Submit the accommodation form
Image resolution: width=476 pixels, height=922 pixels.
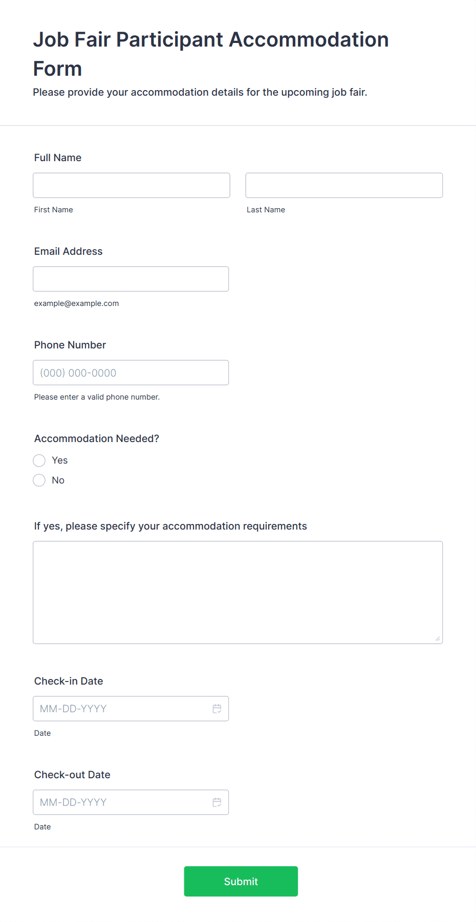coord(241,881)
